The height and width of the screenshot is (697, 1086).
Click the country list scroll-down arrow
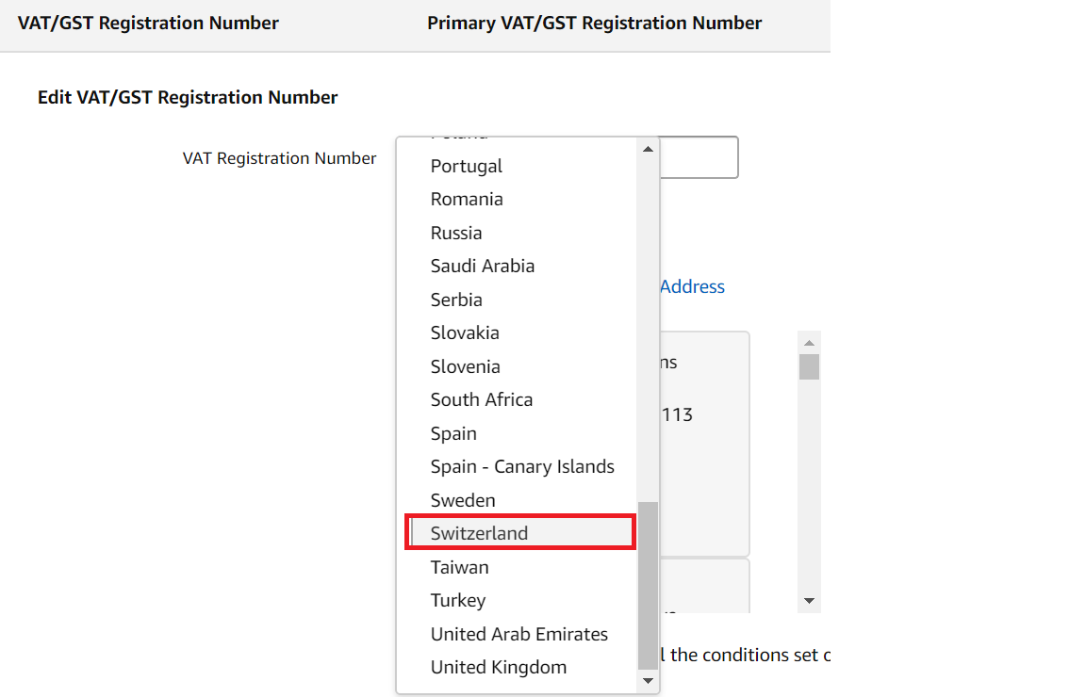(648, 680)
